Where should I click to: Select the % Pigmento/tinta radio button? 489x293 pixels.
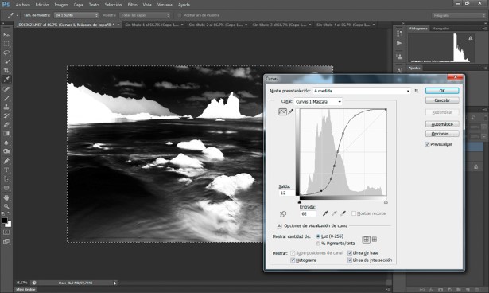click(318, 244)
